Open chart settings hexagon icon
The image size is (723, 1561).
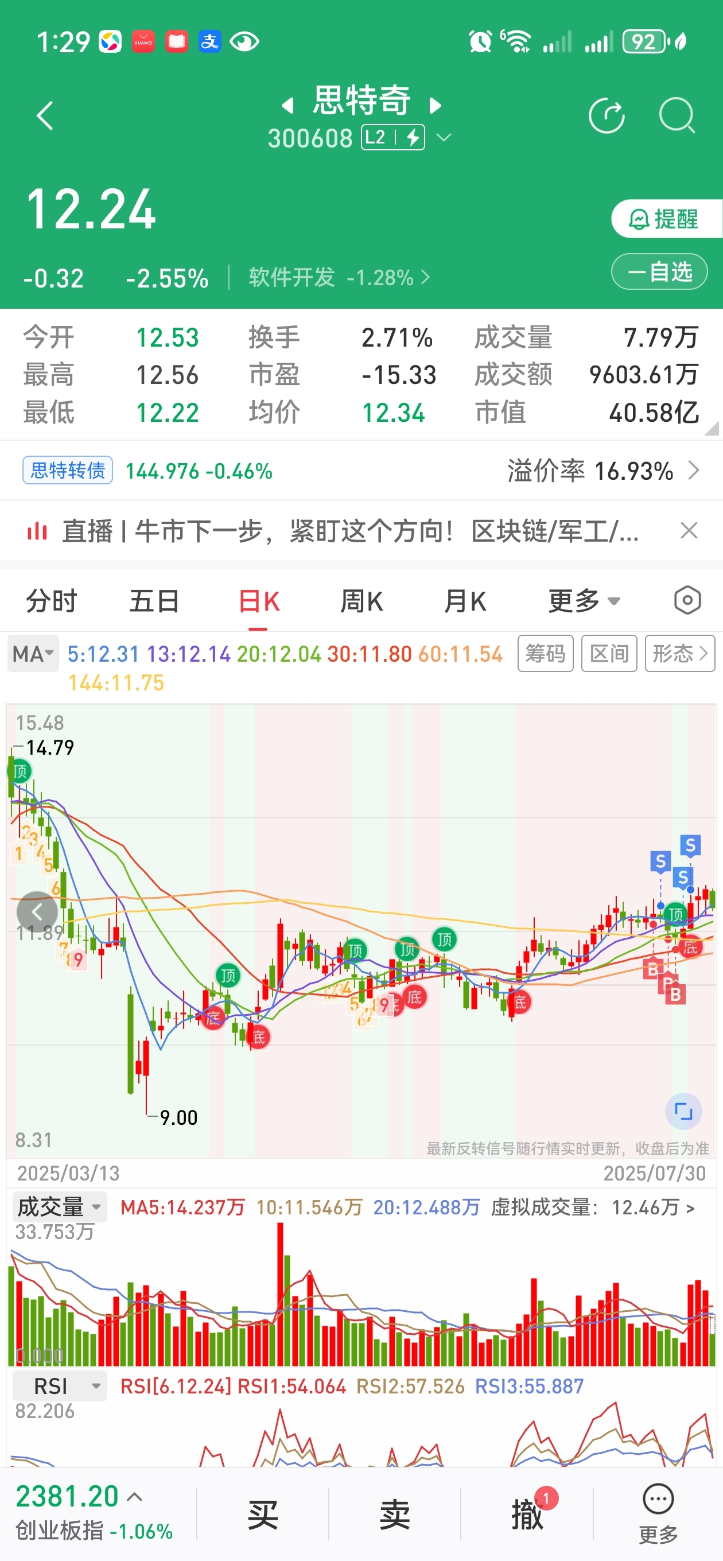click(687, 601)
